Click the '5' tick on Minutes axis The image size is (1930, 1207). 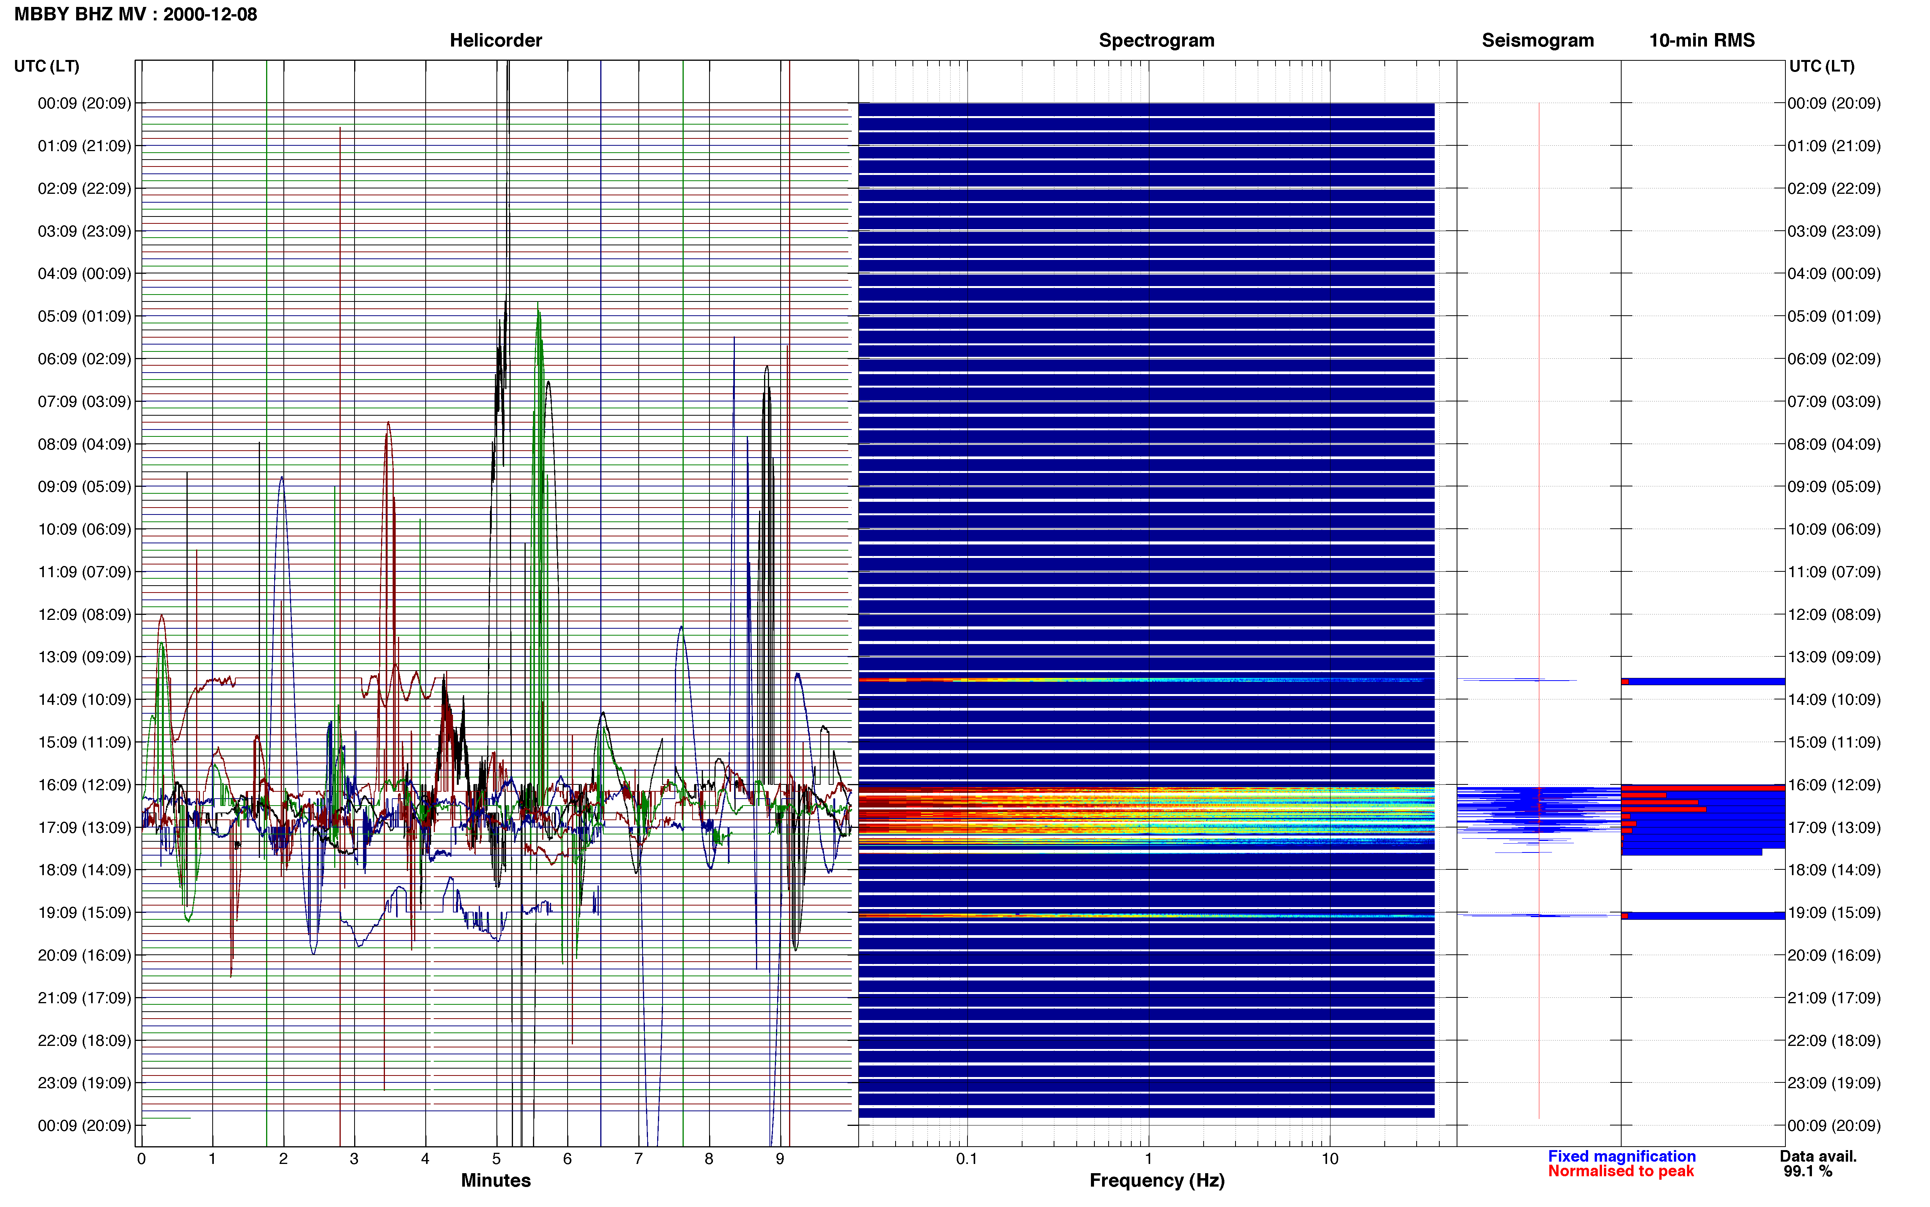[x=496, y=1159]
